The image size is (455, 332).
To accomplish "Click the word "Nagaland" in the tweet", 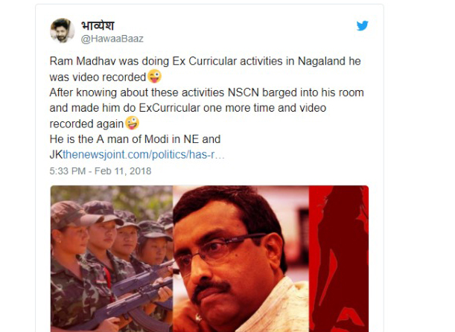I will coord(322,61).
